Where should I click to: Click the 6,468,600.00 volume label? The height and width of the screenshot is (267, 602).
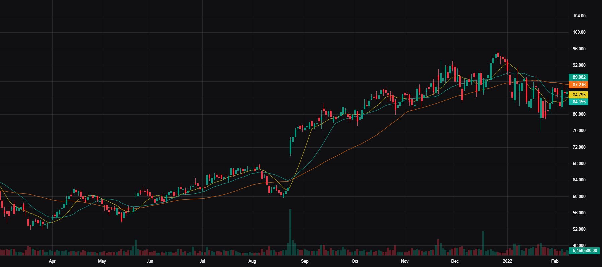(x=585, y=250)
